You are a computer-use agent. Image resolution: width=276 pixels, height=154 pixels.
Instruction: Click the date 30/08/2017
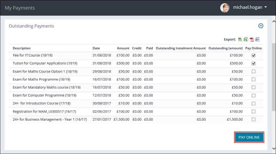tap(102, 103)
